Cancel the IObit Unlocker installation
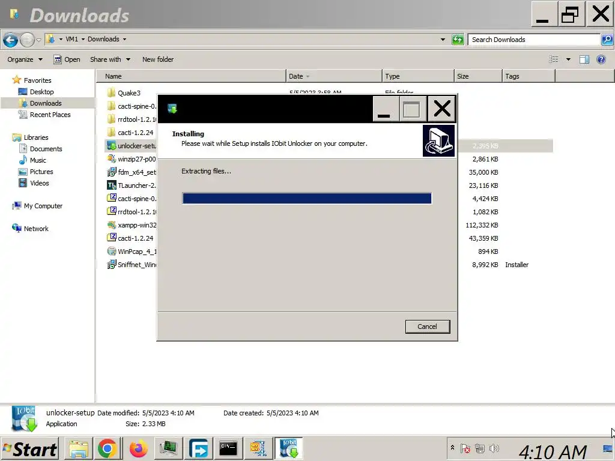Viewport: 615px width, 461px height. pyautogui.click(x=428, y=327)
